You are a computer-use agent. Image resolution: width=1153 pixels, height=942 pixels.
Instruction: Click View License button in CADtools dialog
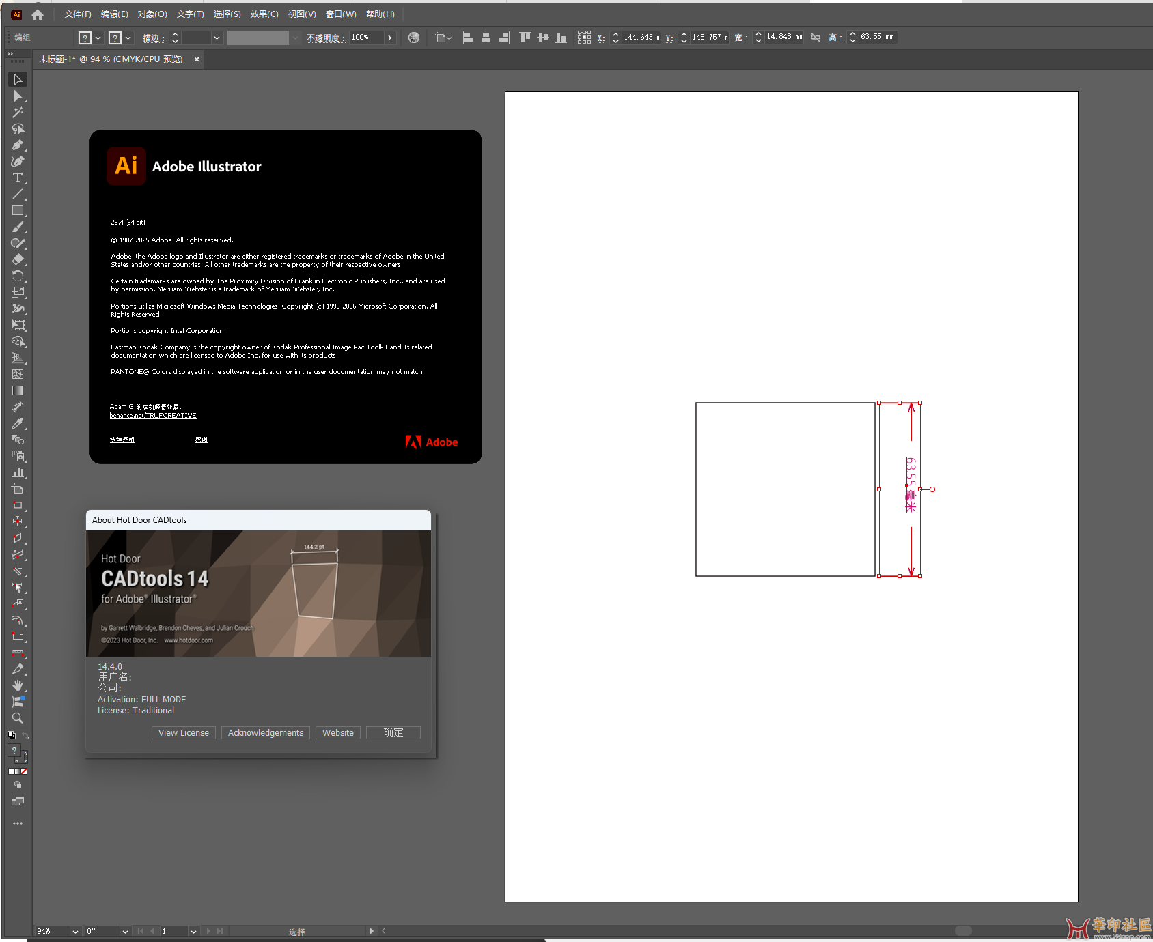pos(184,733)
